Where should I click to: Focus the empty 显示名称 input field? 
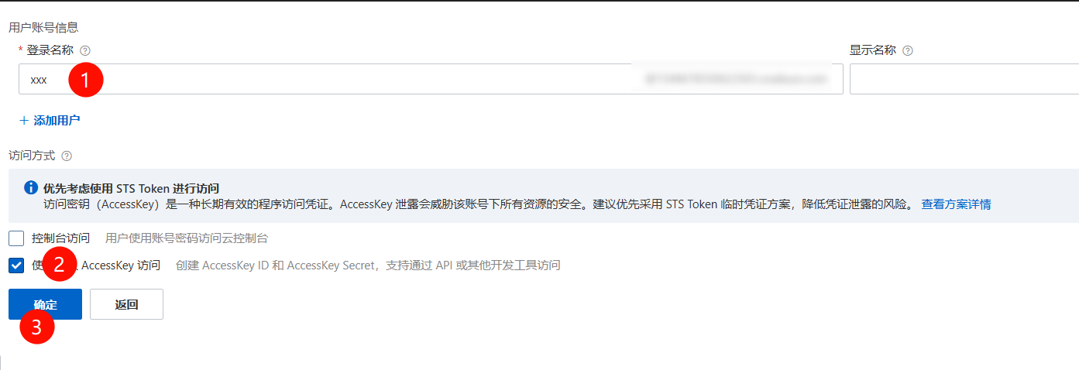(964, 79)
